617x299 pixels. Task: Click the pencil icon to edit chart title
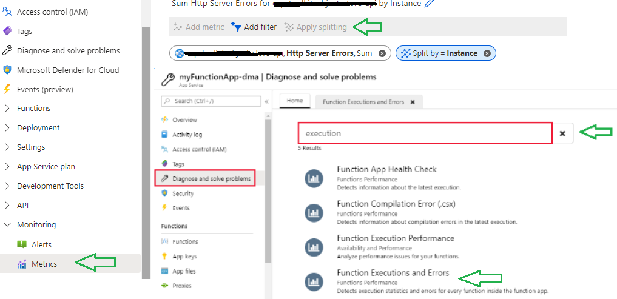[430, 4]
